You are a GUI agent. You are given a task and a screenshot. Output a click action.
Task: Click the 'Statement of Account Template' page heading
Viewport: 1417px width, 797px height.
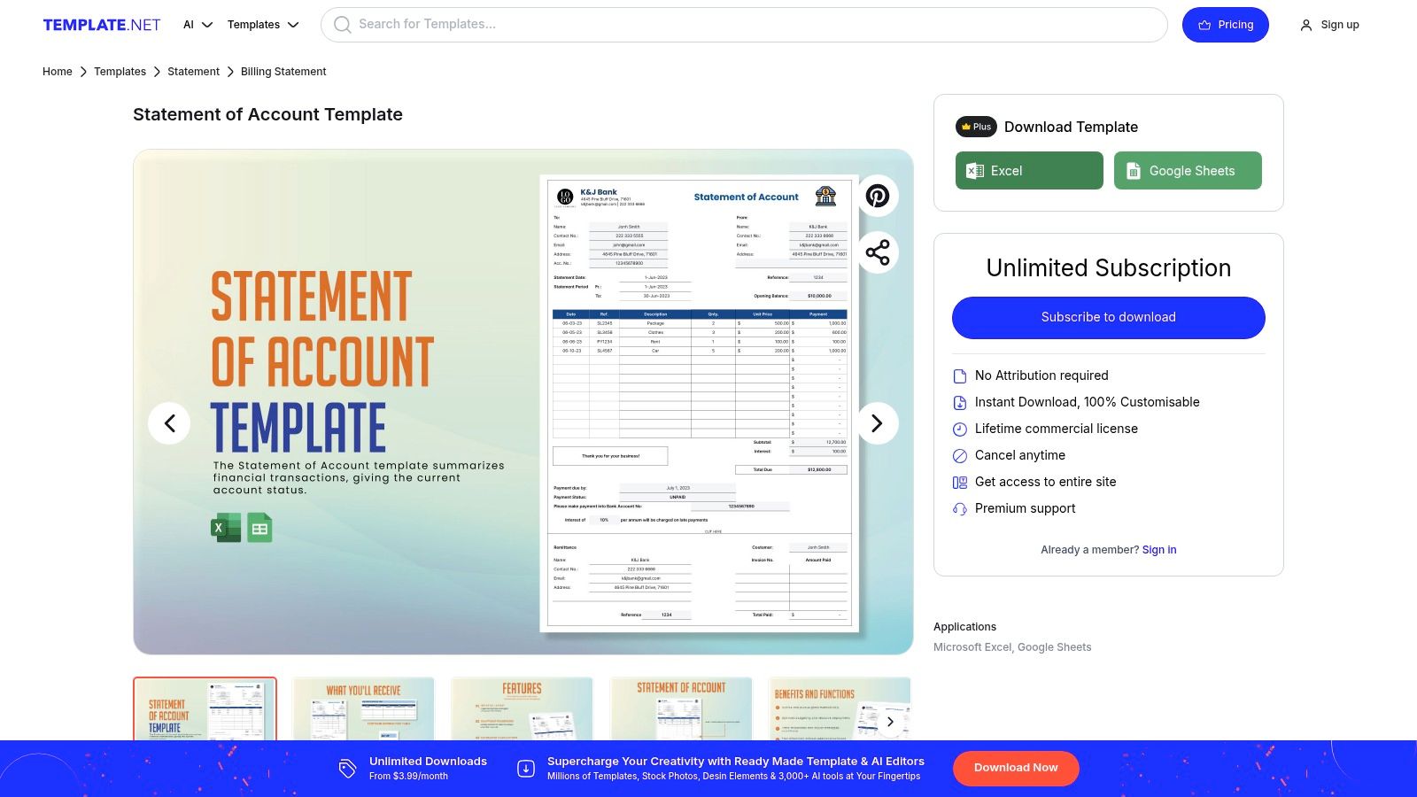(267, 114)
